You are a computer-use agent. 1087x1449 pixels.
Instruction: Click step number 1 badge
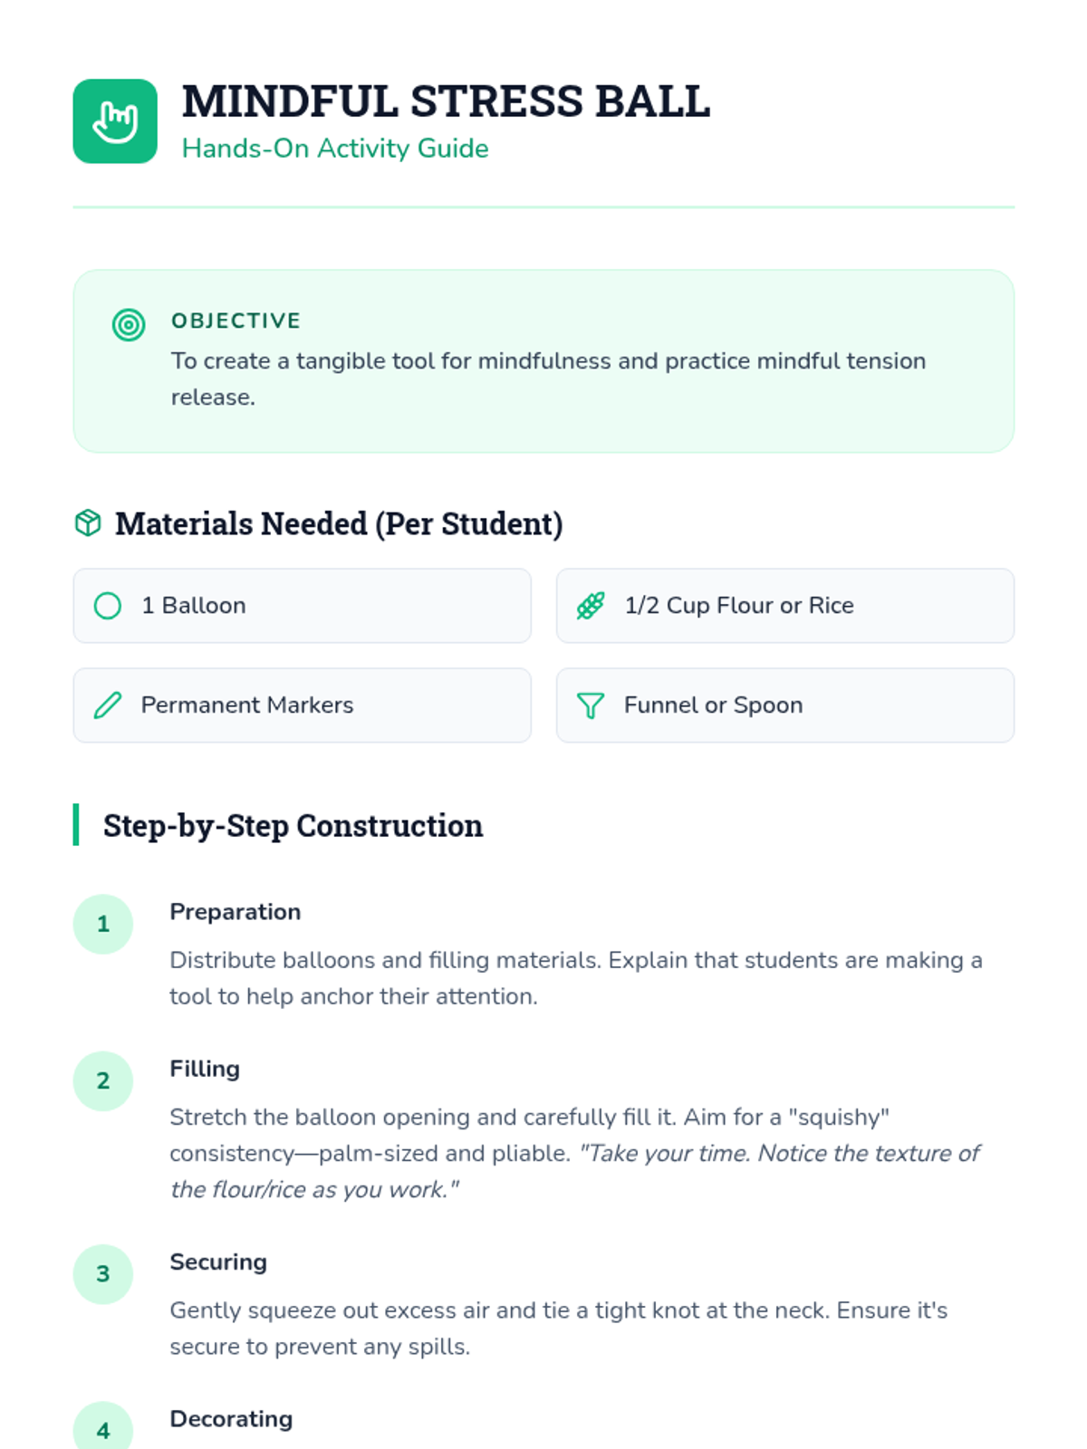(103, 924)
